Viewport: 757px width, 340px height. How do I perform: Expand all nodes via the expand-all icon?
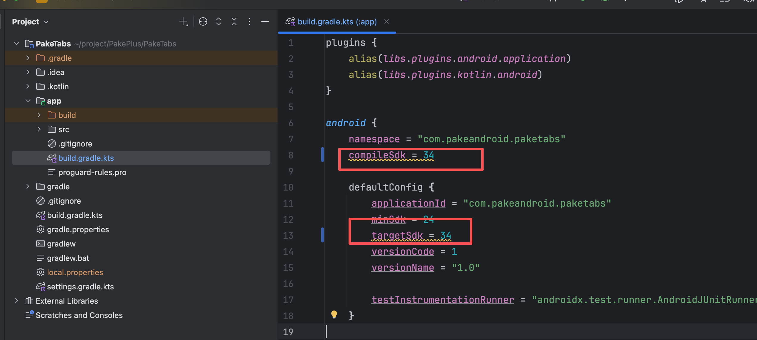pyautogui.click(x=218, y=21)
